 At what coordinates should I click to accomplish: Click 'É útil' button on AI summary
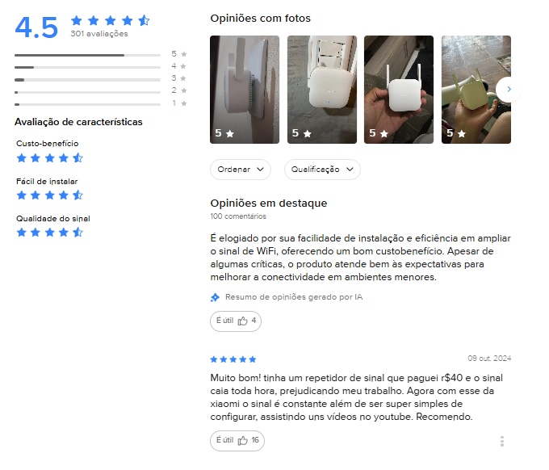point(236,321)
